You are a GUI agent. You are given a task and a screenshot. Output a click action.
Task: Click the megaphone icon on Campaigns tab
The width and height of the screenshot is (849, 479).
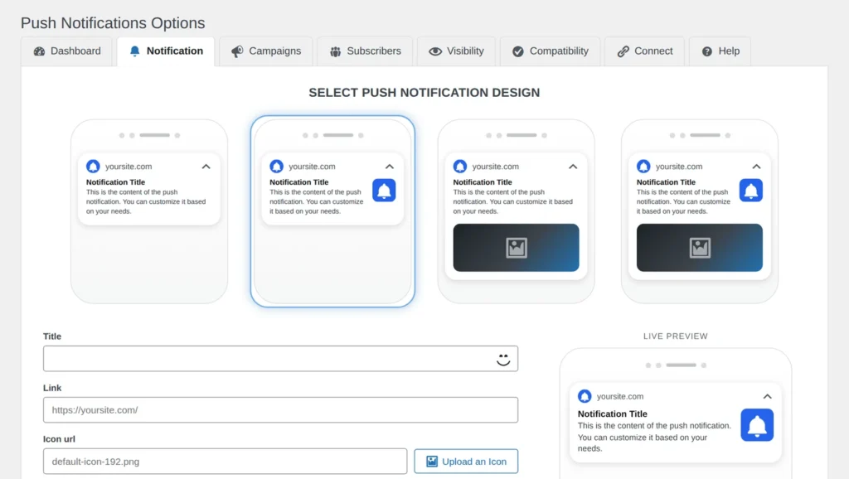coord(237,51)
